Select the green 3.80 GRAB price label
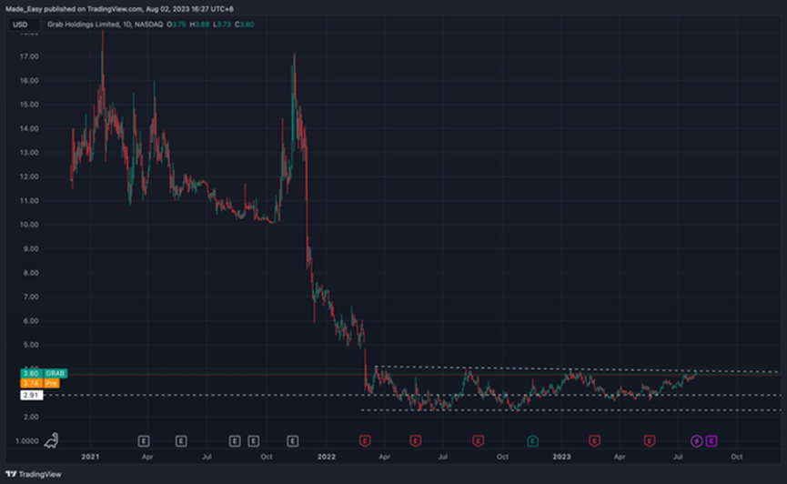 [44, 373]
